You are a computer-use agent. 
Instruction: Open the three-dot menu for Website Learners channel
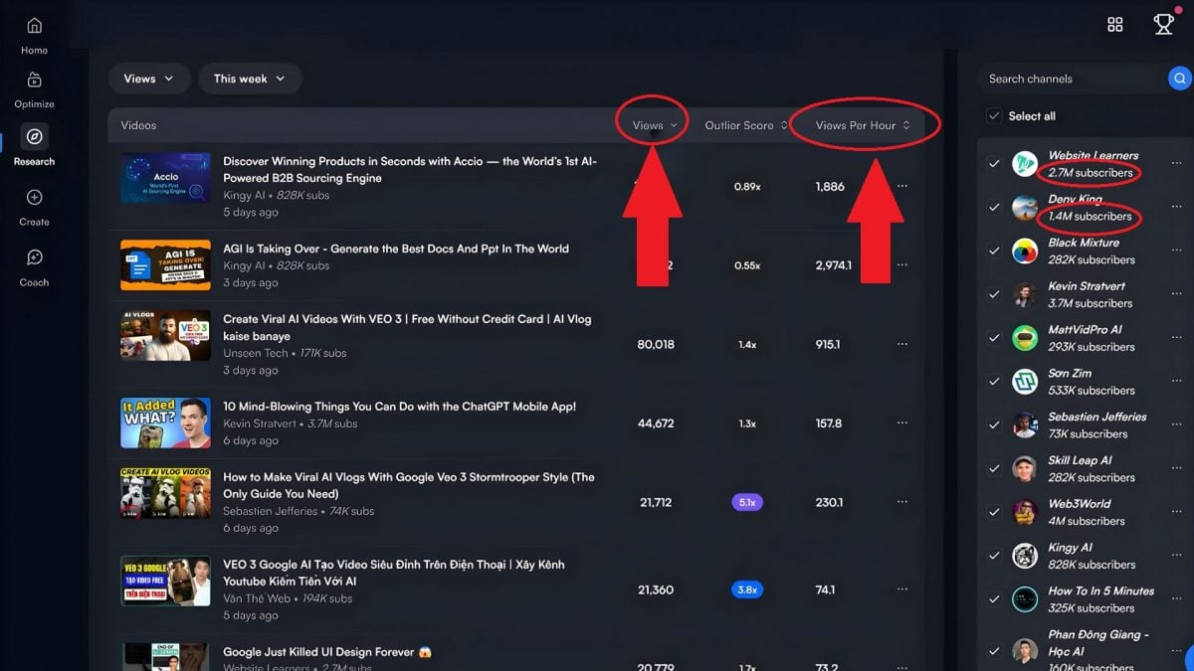pyautogui.click(x=1177, y=165)
